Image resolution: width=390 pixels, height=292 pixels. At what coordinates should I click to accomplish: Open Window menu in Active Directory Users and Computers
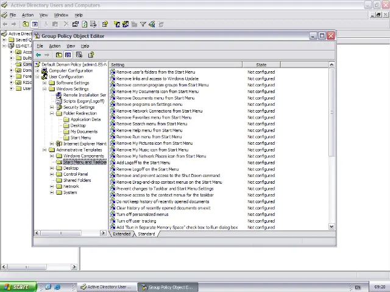[x=61, y=15]
